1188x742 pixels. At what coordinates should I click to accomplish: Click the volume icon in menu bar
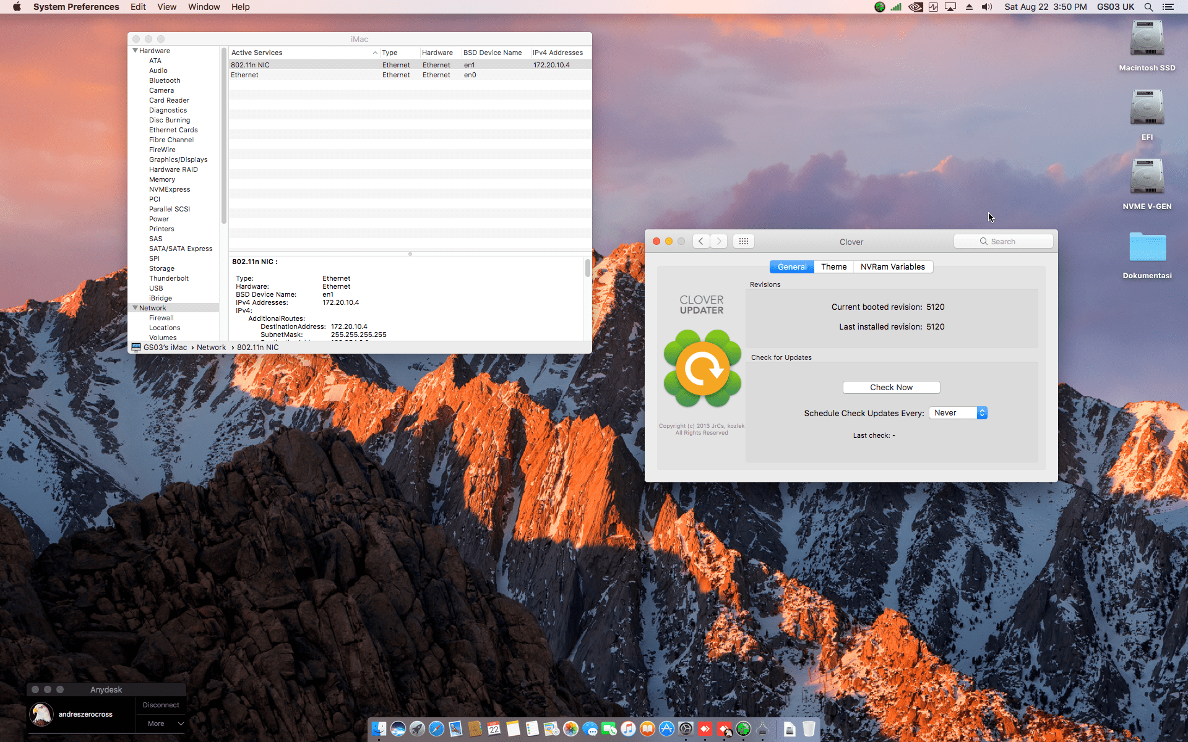(986, 7)
